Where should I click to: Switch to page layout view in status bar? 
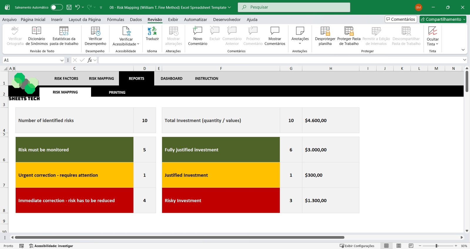(399, 246)
